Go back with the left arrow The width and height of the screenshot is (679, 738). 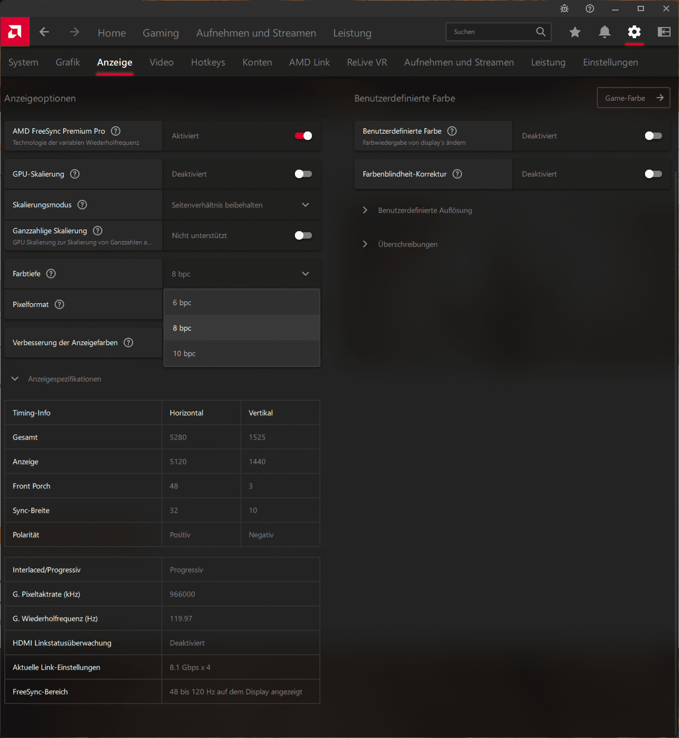point(44,32)
